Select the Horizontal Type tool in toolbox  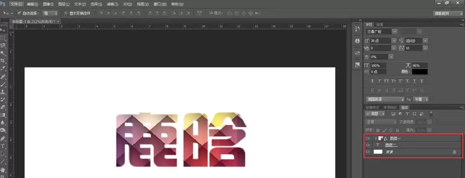[3, 146]
